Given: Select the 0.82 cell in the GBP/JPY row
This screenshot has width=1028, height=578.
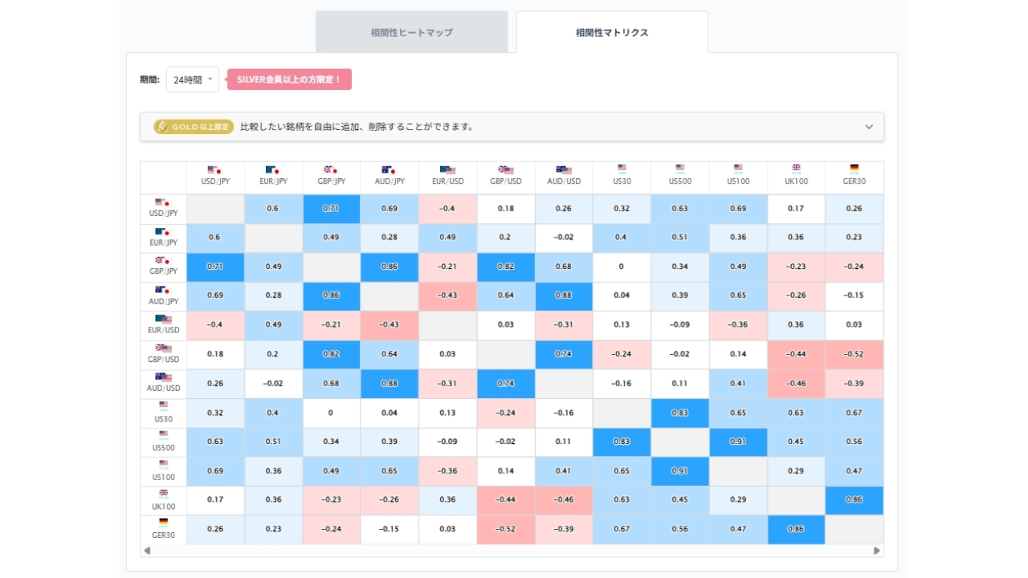Looking at the screenshot, I should [x=505, y=267].
